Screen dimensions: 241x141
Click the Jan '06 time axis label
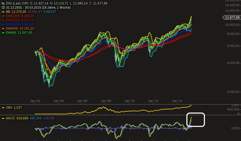click(x=82, y=101)
